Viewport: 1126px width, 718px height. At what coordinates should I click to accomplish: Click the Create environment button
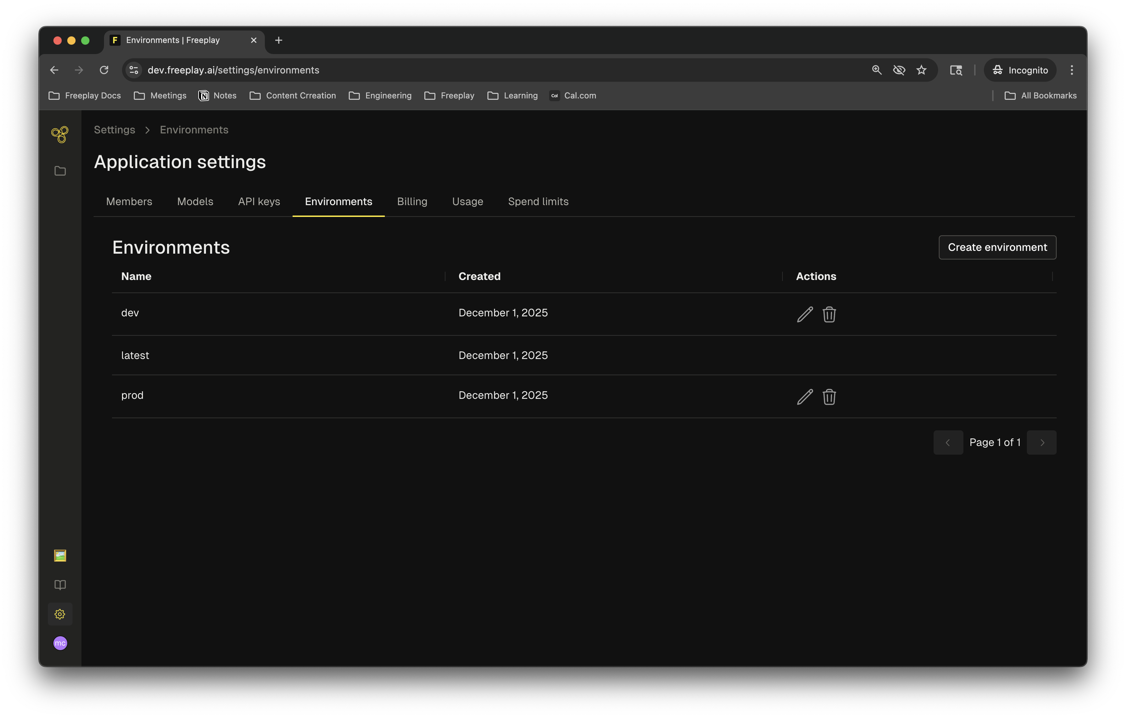997,247
